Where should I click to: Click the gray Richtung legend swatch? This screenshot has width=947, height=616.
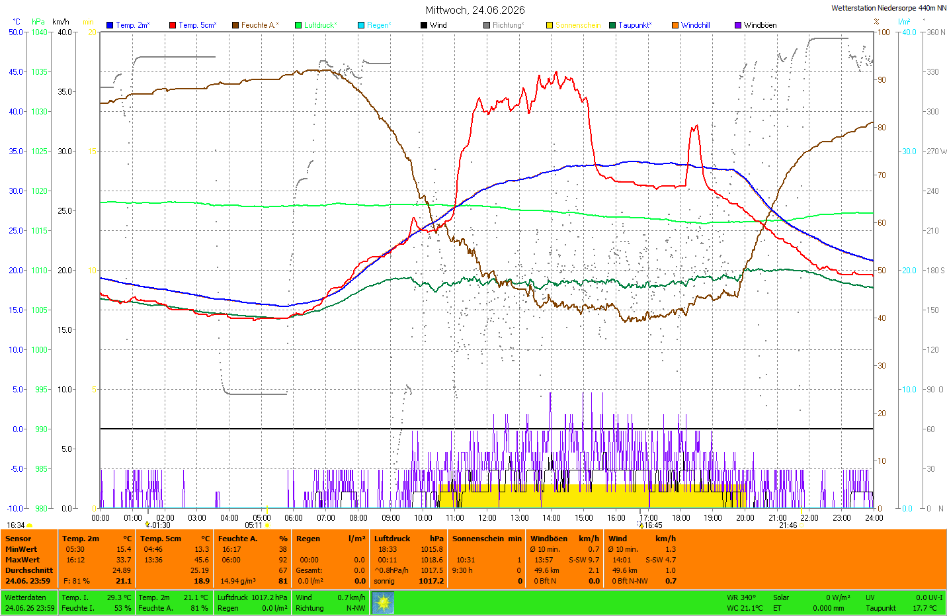(x=487, y=25)
